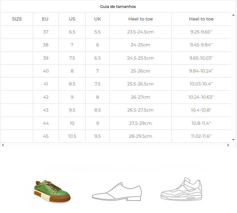The image size is (237, 213).
Task: Click the EU size 45 cell
Action: [x=46, y=136]
